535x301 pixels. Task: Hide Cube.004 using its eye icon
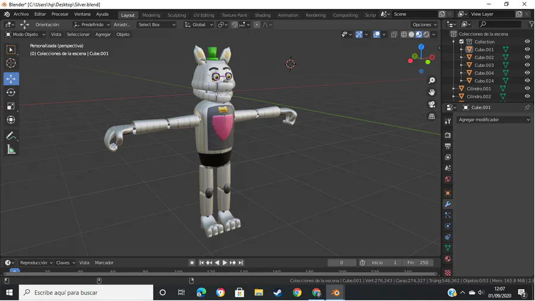point(527,73)
